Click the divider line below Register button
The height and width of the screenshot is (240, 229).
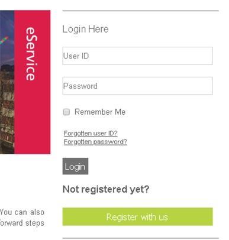point(140,238)
